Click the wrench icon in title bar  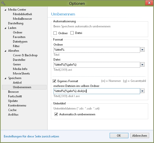pyautogui.click(x=3, y=3)
